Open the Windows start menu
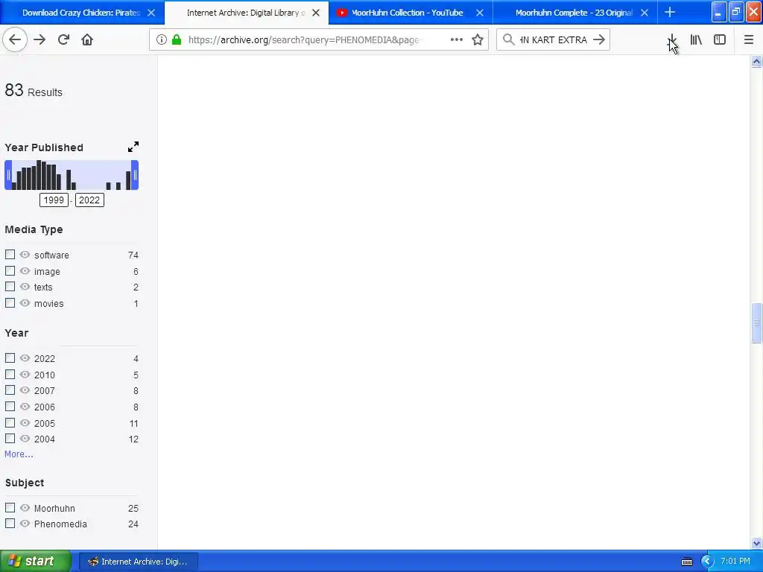The height and width of the screenshot is (572, 763). click(x=36, y=562)
